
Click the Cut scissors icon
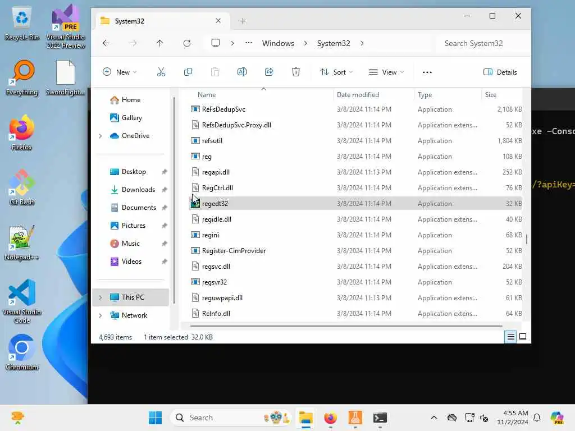click(161, 72)
